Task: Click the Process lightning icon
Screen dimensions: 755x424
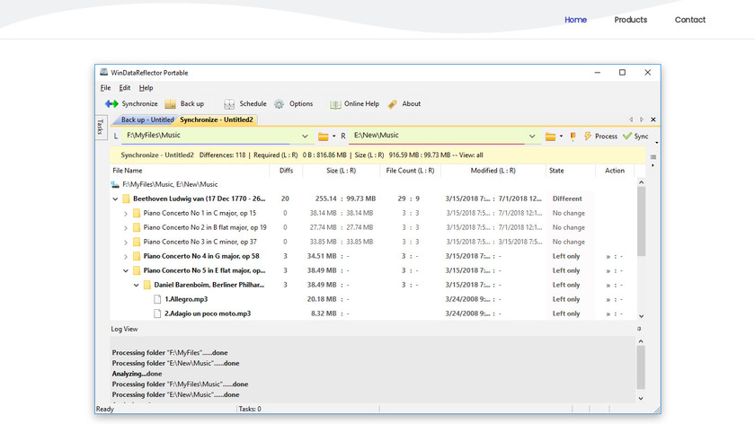Action: (x=588, y=137)
